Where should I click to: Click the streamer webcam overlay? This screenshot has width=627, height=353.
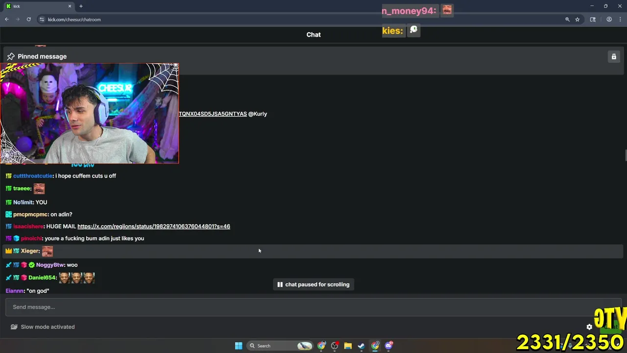(90, 113)
